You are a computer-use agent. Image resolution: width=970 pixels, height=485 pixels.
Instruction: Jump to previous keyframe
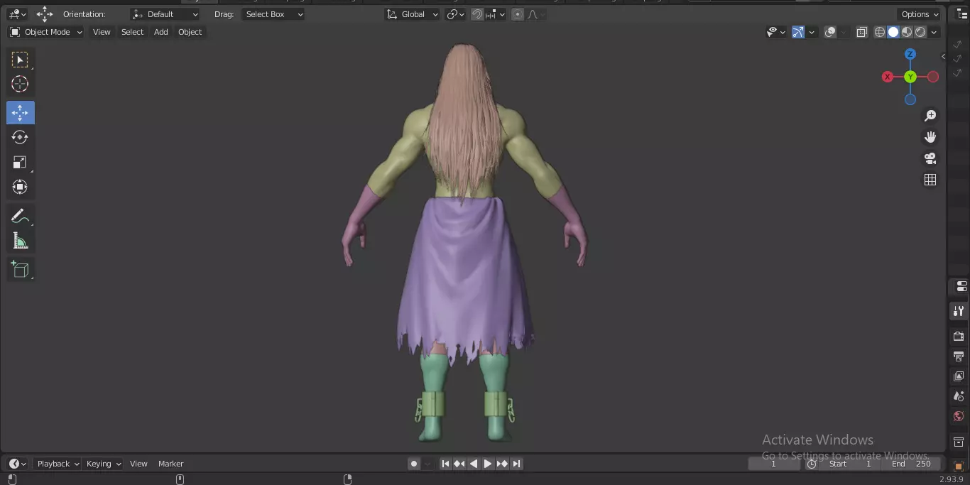point(459,464)
